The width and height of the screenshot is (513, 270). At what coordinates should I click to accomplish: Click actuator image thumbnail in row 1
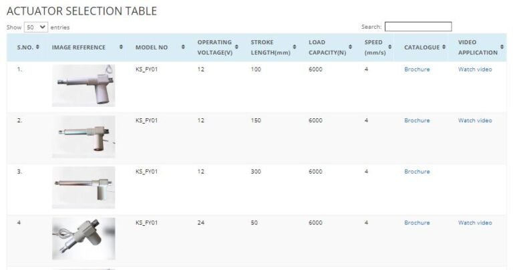[83, 86]
